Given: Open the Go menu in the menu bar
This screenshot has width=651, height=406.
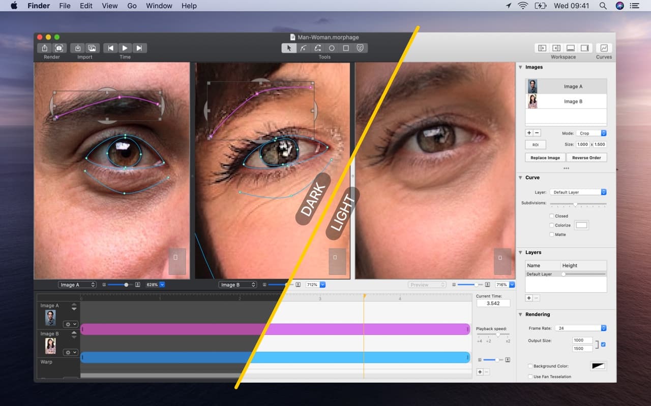Looking at the screenshot, I should (132, 6).
